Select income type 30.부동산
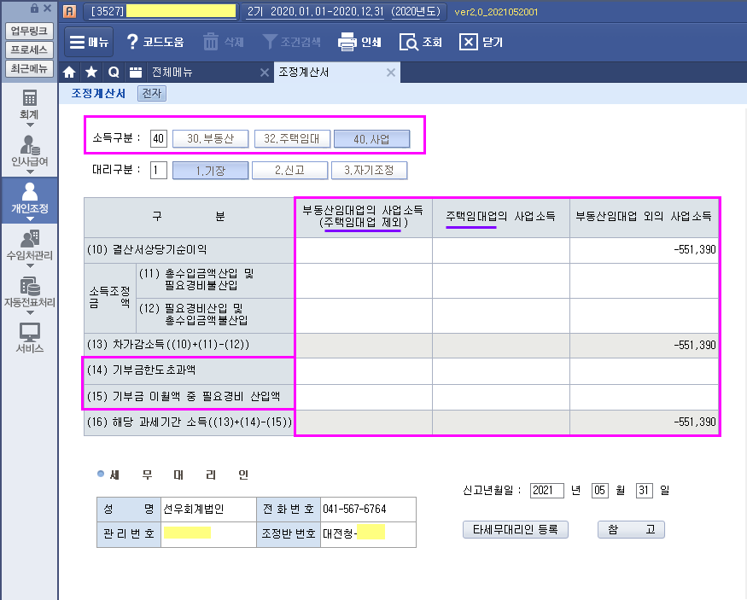747x600 pixels. click(x=210, y=138)
